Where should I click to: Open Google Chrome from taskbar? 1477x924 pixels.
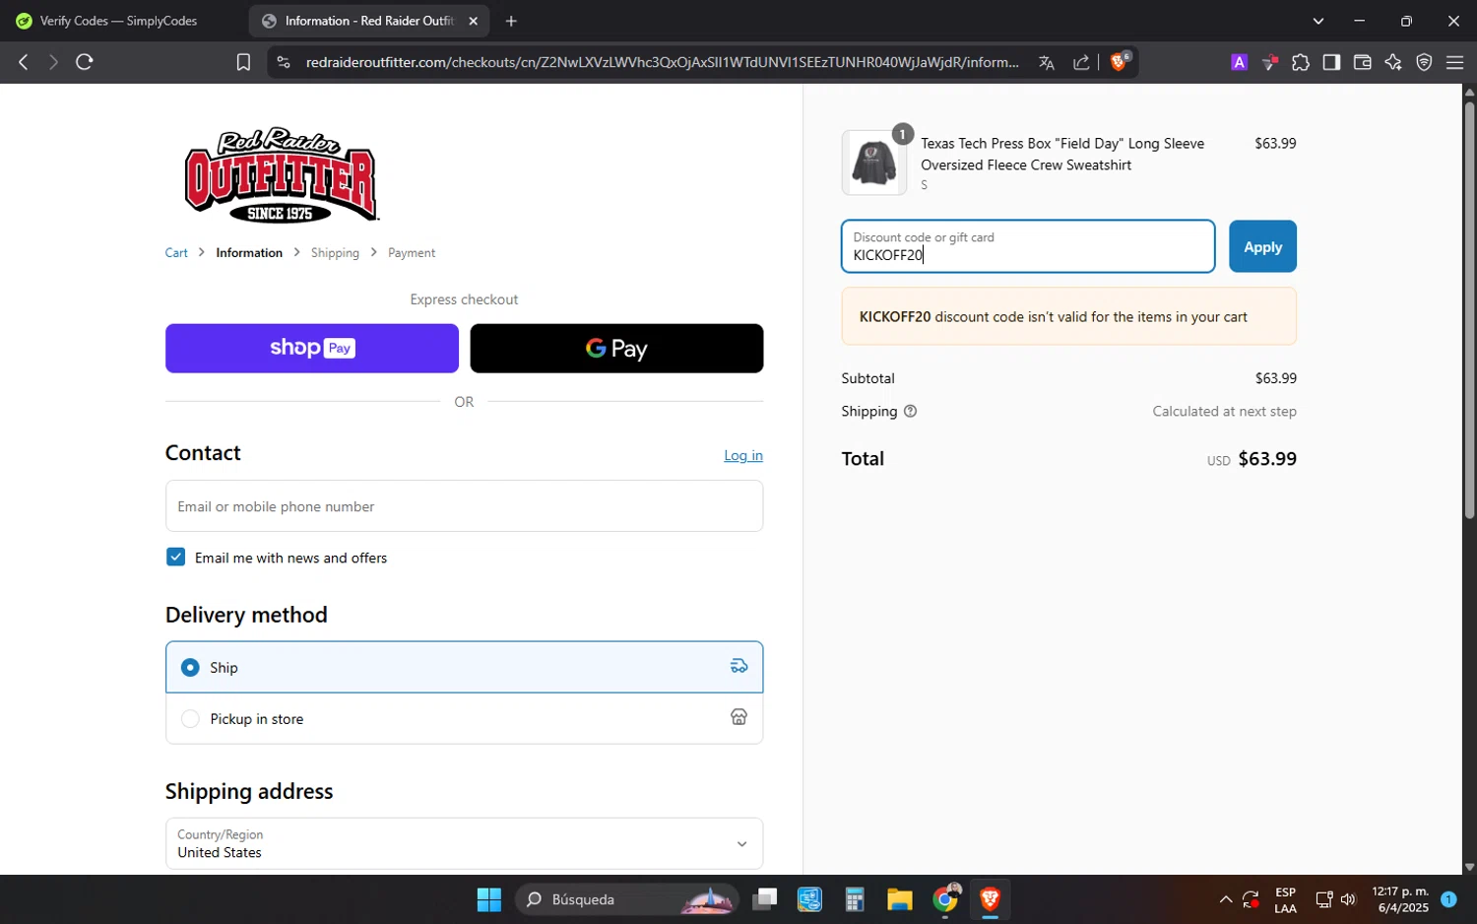point(945,899)
